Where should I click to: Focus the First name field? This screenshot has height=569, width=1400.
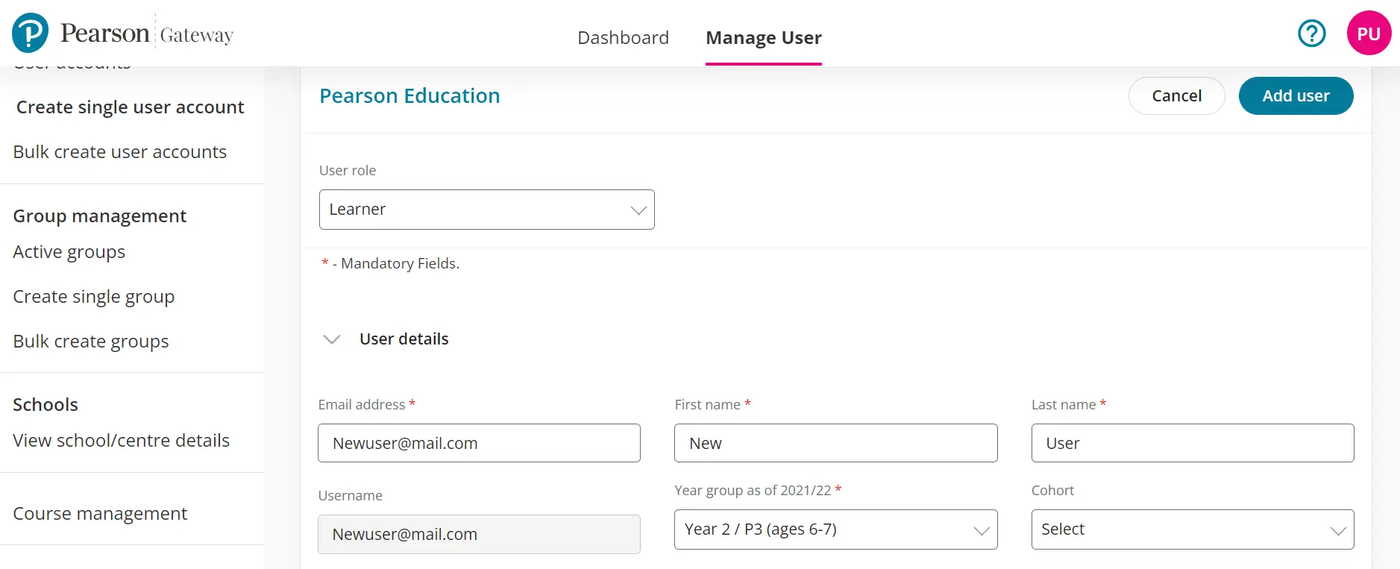[835, 443]
